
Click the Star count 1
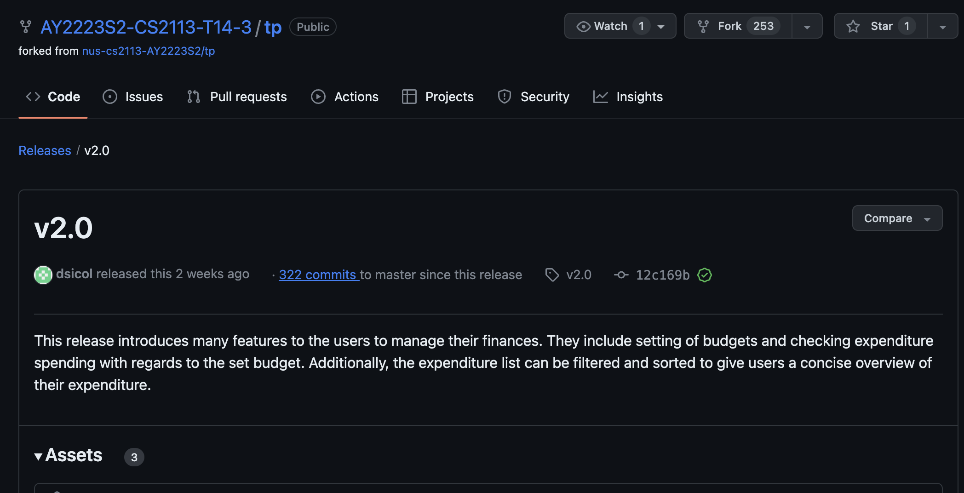point(907,26)
